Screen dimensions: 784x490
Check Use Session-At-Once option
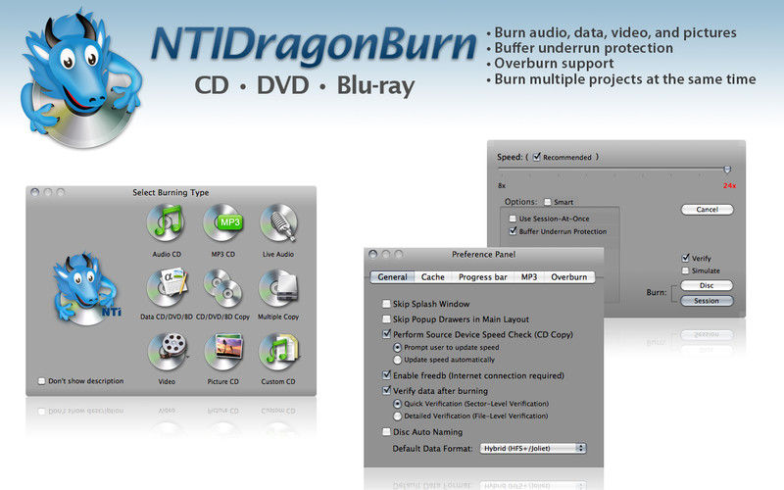(513, 219)
